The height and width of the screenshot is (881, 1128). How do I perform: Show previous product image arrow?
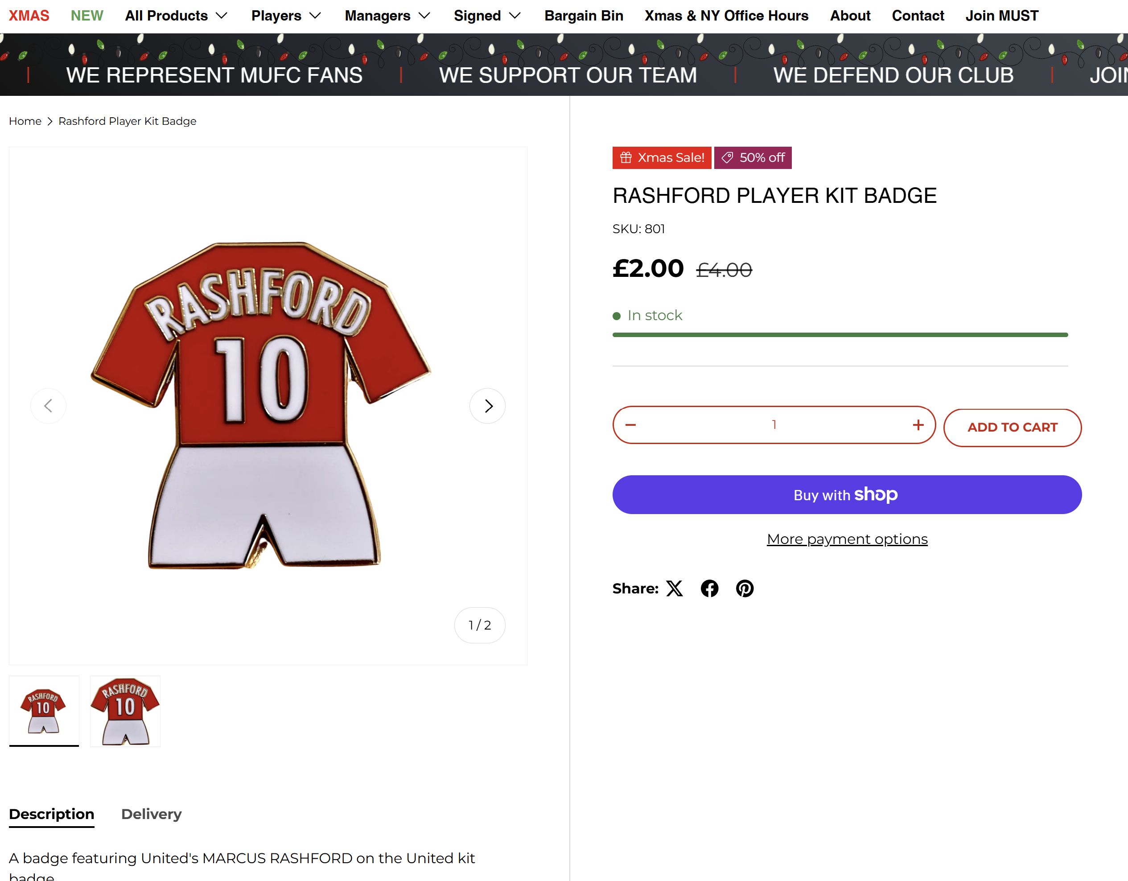(x=49, y=406)
